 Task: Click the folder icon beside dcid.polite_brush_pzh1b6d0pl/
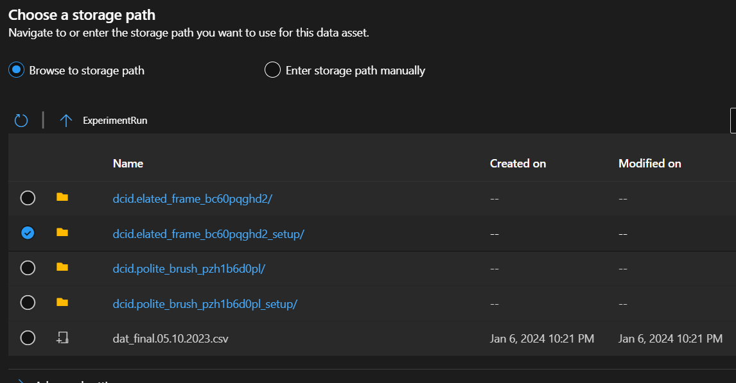click(62, 268)
